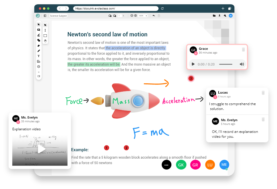Pick the Eraser tool
Viewport: 277px width, 189px height.
39,46
